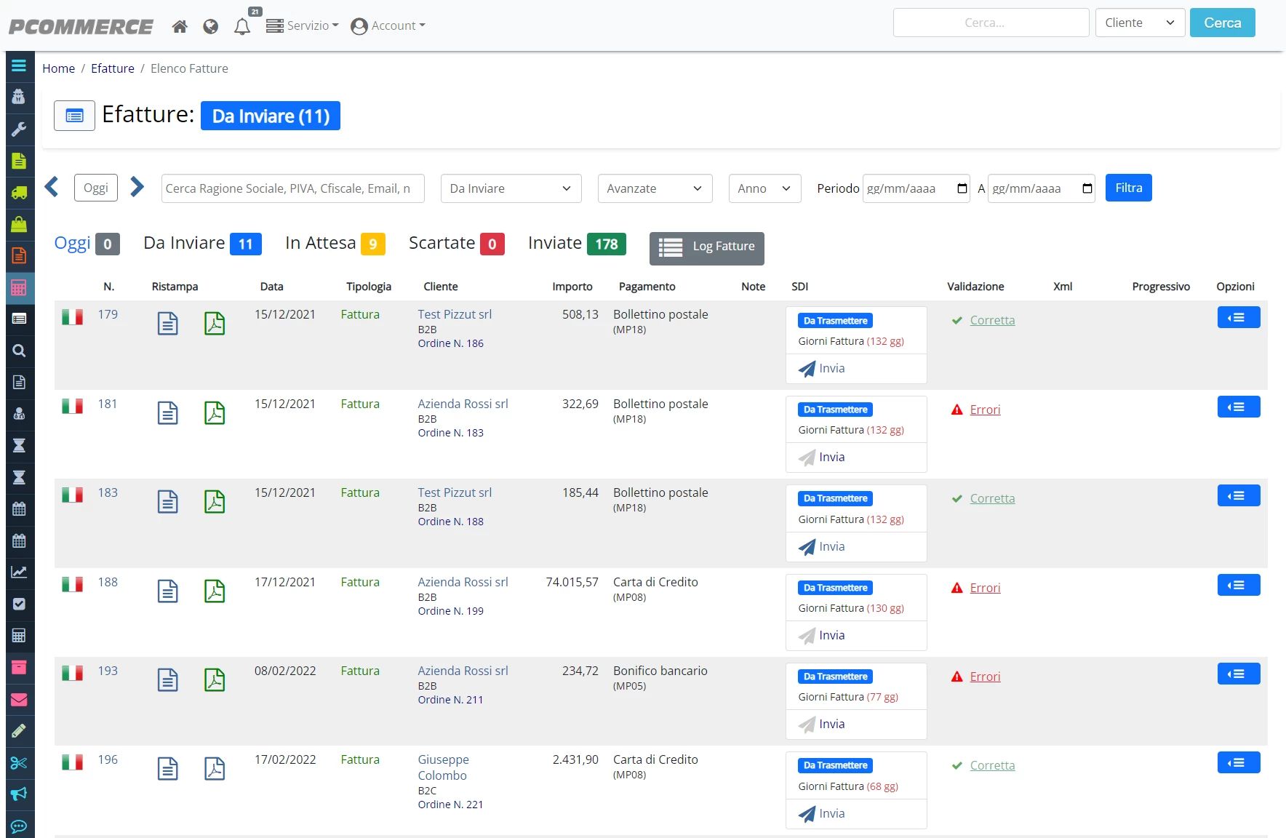1286x838 pixels.
Task: Click the Periodo start date field
Action: tap(916, 188)
